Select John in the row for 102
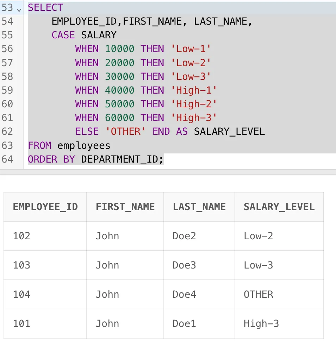Viewport: 336px width, 347px height. tap(125, 236)
